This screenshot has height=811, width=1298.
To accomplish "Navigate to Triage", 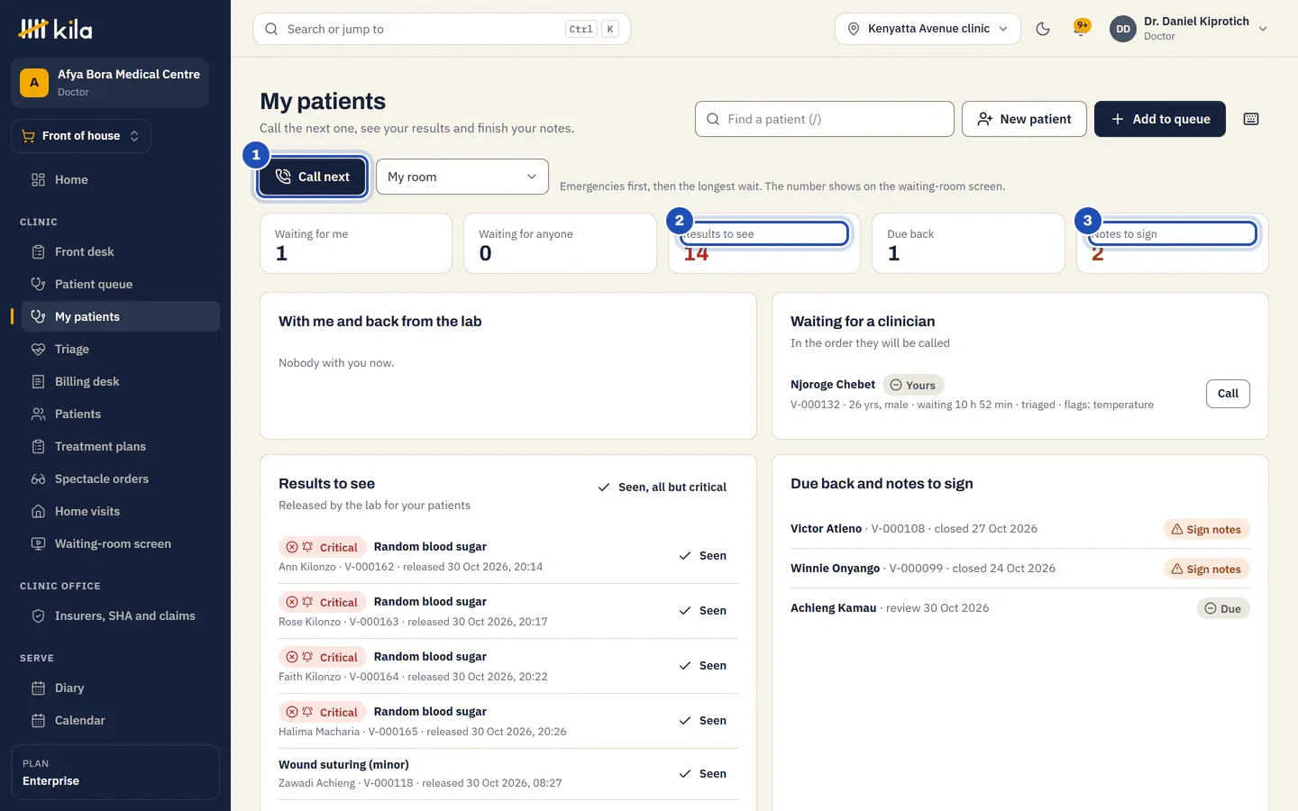I will point(119,349).
